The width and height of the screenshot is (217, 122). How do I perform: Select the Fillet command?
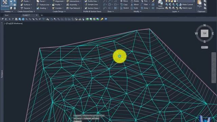tap(144, 4)
